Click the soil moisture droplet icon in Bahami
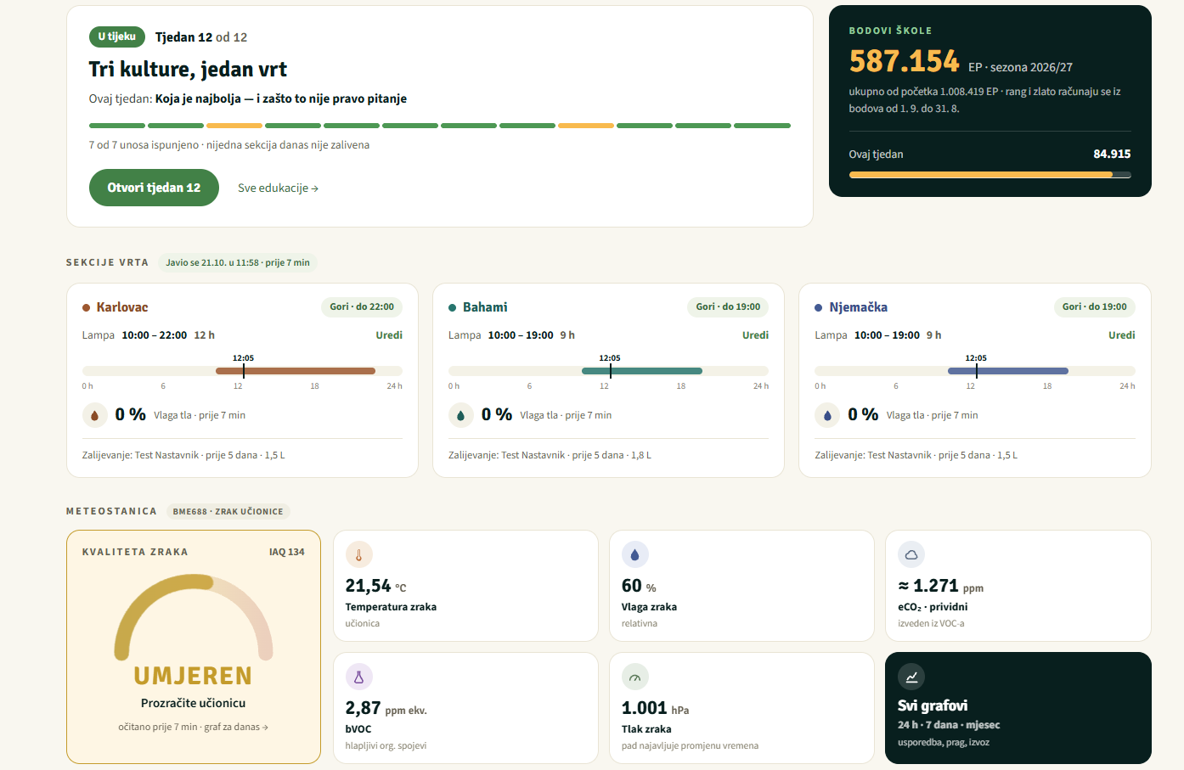 460,415
